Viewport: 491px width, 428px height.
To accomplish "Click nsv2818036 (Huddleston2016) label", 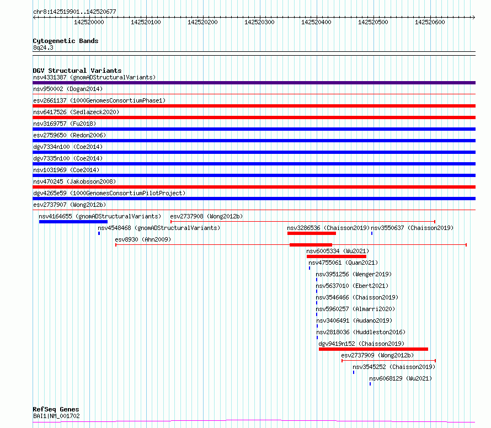I will coord(361,332).
